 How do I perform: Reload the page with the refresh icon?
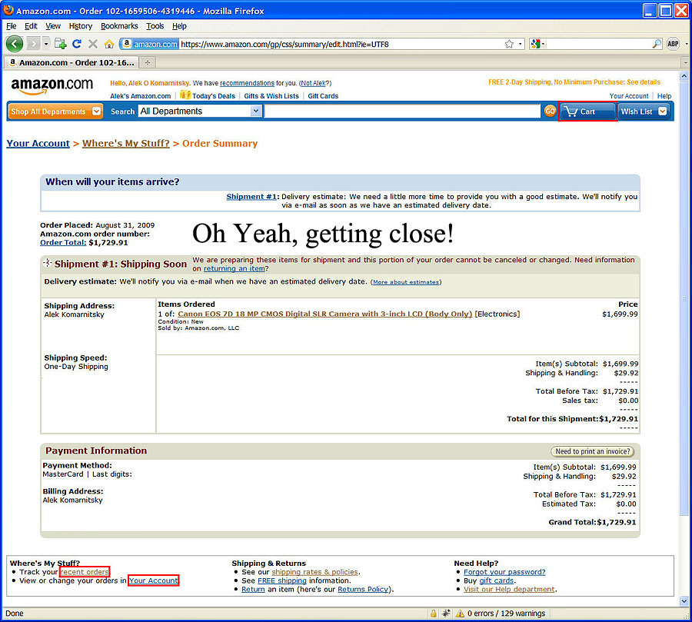[x=77, y=44]
